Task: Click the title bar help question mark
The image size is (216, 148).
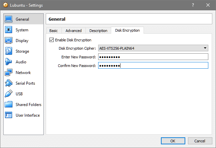Action: pyautogui.click(x=193, y=6)
